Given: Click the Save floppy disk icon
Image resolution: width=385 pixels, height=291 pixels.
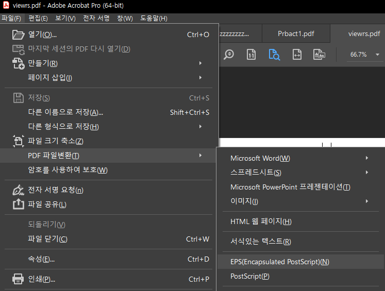Looking at the screenshot, I should [x=19, y=98].
